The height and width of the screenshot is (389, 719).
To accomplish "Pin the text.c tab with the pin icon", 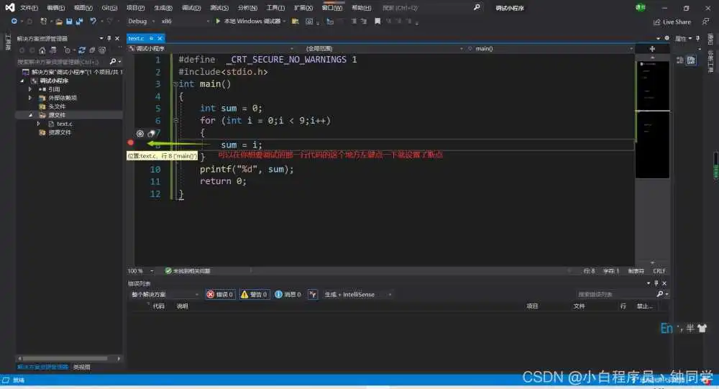I will [x=152, y=38].
